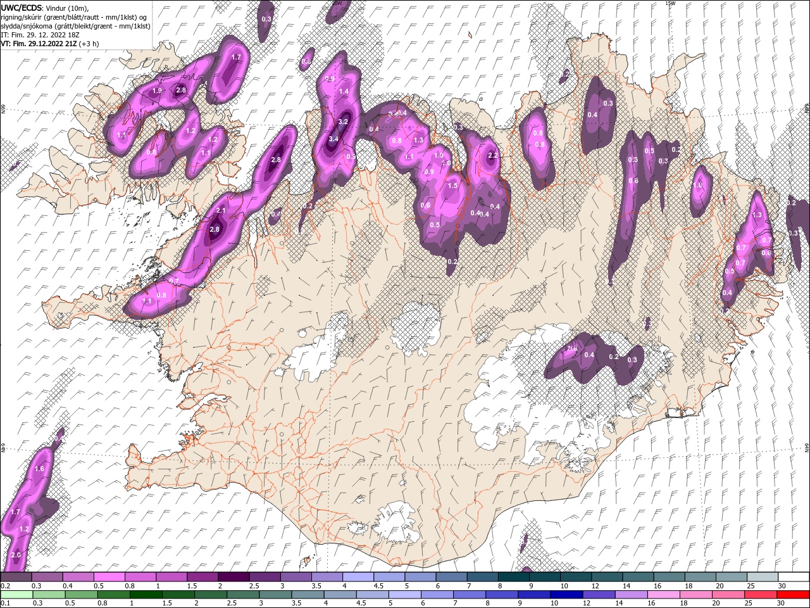Click the 3.4 snowfall value on the map
This screenshot has width=810, height=608.
(x=333, y=139)
